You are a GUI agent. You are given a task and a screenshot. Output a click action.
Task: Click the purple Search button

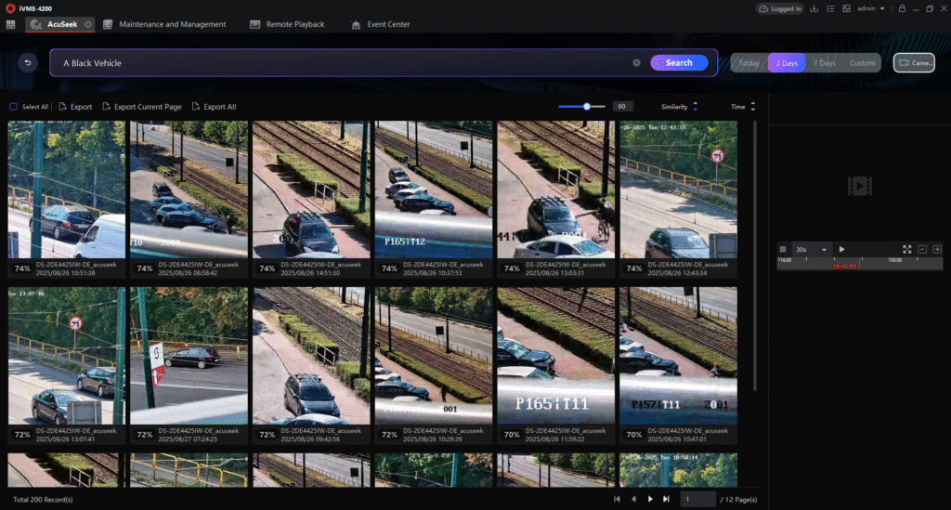pos(679,63)
